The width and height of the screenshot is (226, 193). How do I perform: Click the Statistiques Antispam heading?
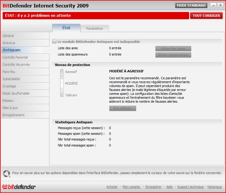(x=74, y=122)
